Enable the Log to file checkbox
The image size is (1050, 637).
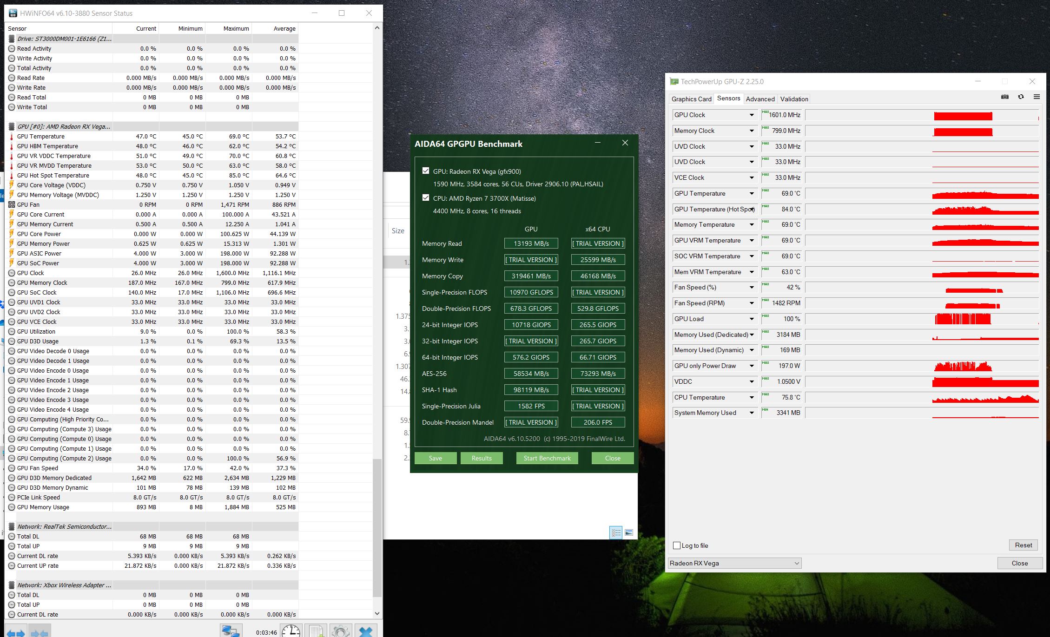[677, 545]
